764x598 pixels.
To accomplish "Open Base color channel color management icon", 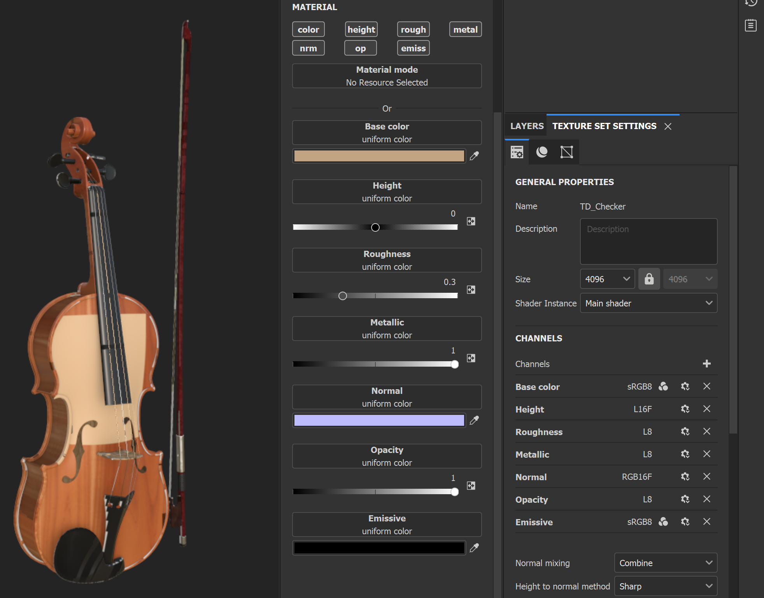I will [x=663, y=386].
